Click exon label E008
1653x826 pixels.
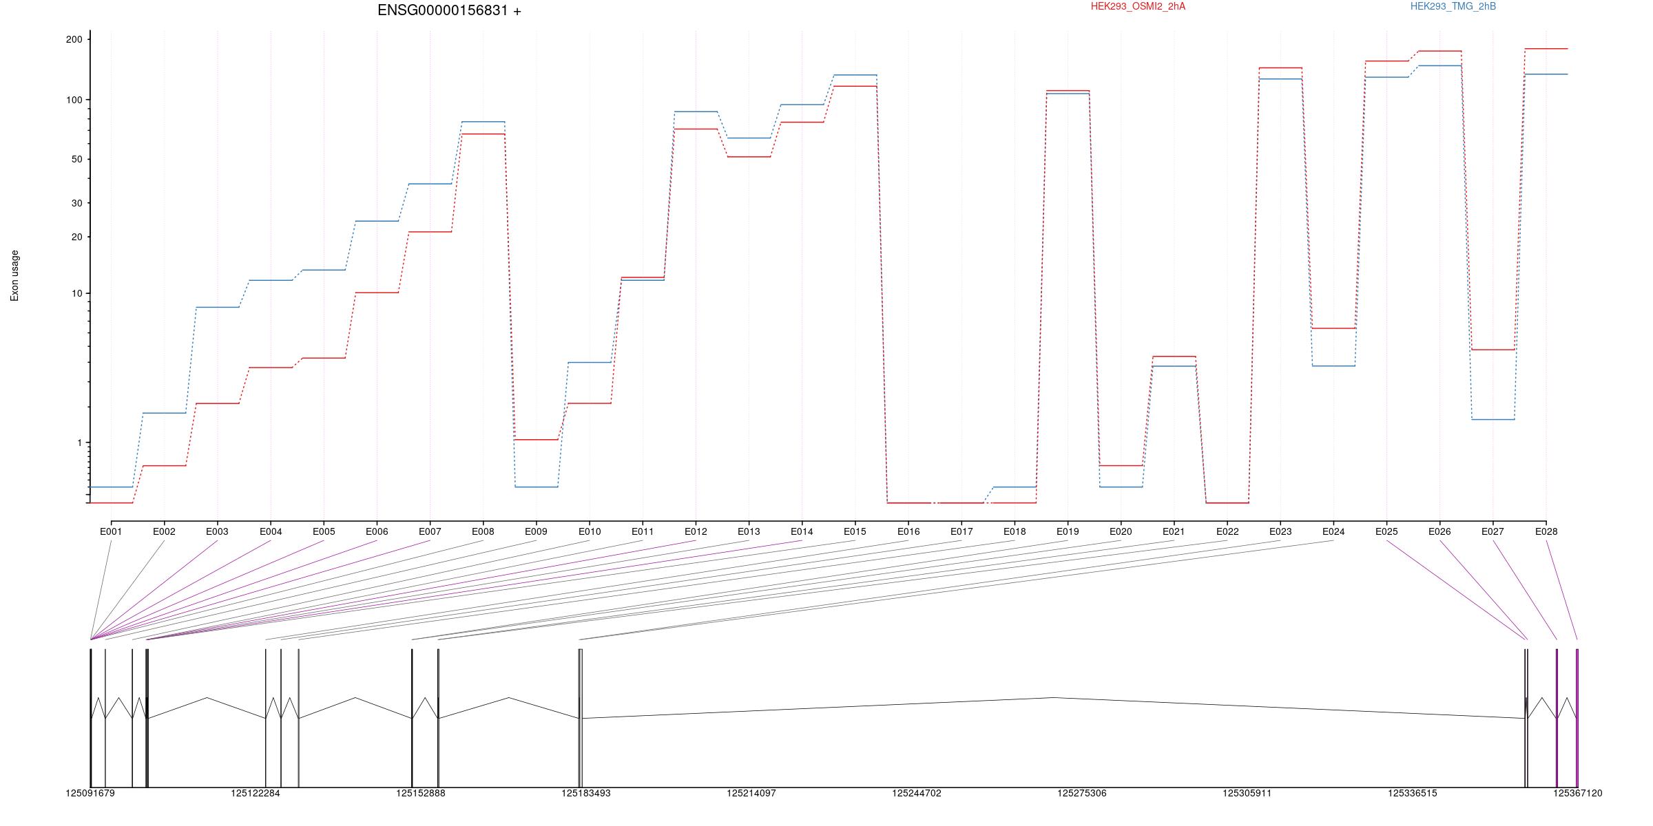[x=483, y=531]
